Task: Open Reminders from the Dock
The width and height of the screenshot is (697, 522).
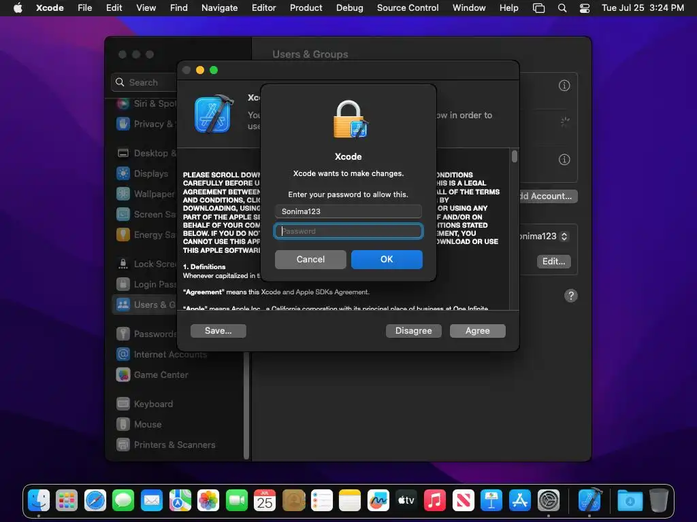Action: pos(322,500)
